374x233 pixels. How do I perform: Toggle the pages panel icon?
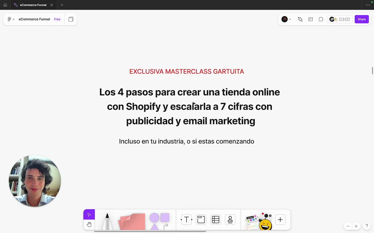click(x=71, y=19)
